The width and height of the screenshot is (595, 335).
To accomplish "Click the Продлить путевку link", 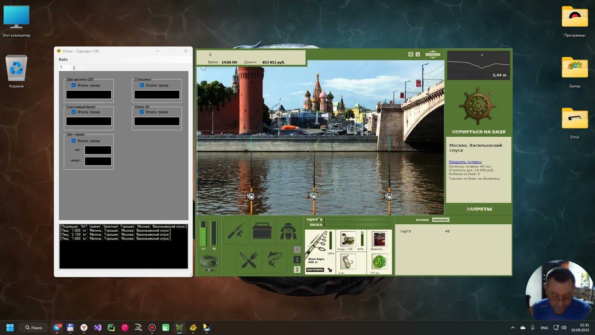I will click(465, 162).
